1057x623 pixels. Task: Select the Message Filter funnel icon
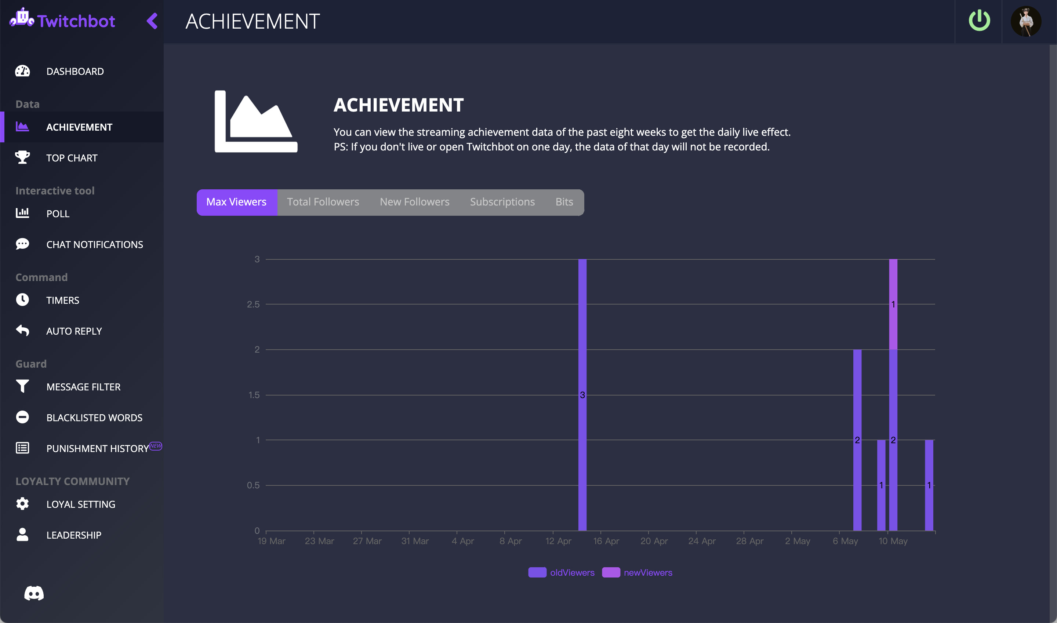(x=22, y=386)
